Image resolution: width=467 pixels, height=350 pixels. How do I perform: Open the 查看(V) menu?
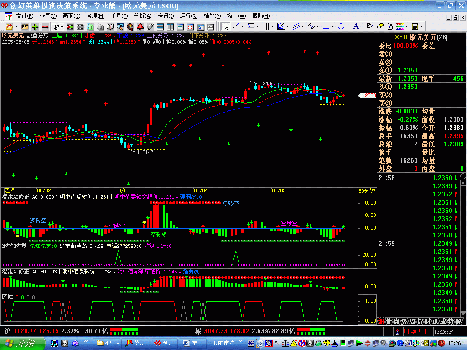tap(47, 16)
